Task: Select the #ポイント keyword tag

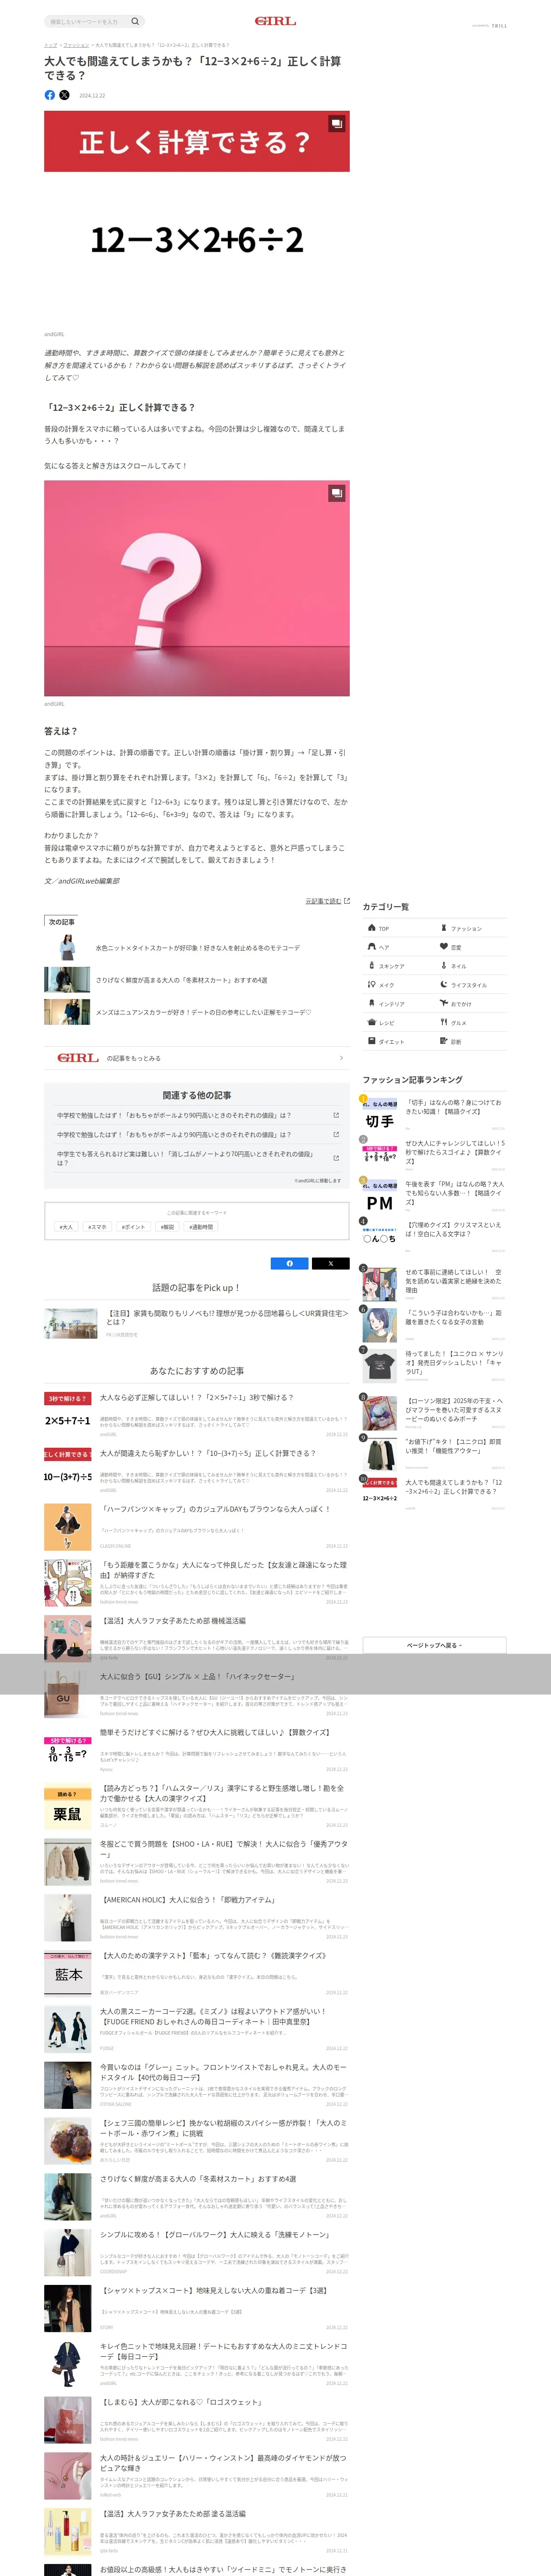Action: pos(133,1227)
